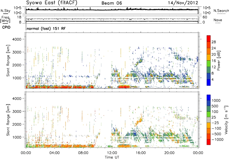
Task: Click the 08:00 time axis tick
Action: pos(83,153)
